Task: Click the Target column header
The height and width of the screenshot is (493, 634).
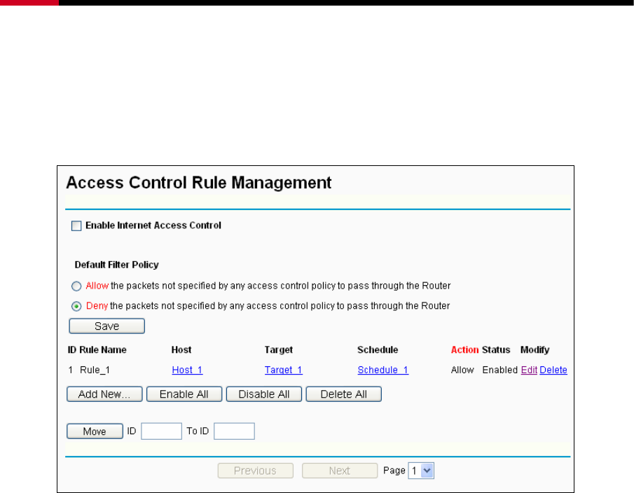Action: click(x=279, y=349)
